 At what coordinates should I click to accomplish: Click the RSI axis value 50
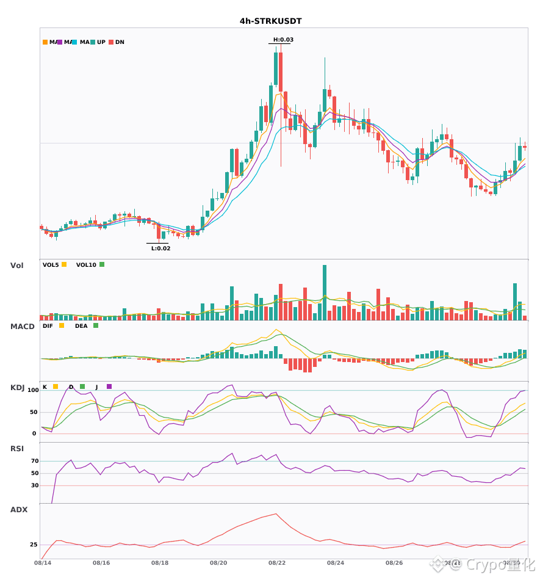click(x=35, y=473)
